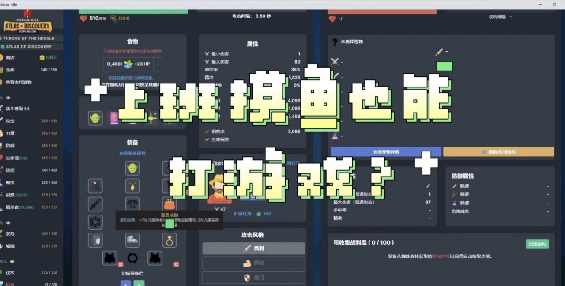
Task: Select the boots equipment slot
Action: [132, 240]
